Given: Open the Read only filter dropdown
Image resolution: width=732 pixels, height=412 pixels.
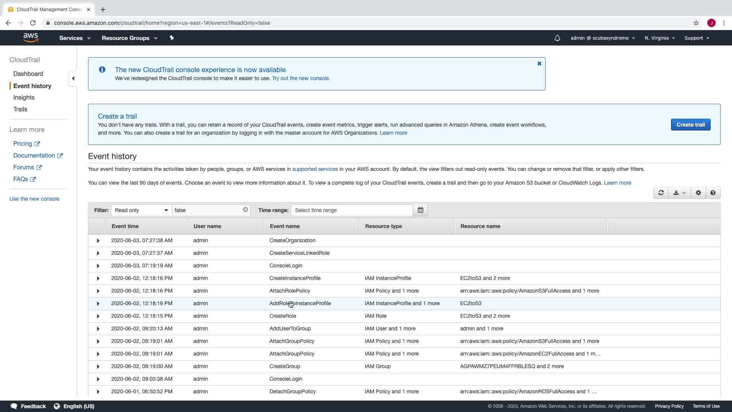Looking at the screenshot, I should [141, 210].
